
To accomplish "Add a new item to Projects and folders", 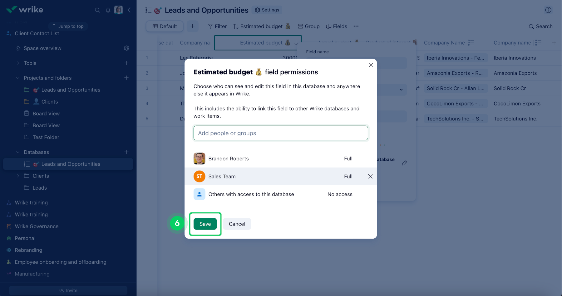I will (x=126, y=78).
